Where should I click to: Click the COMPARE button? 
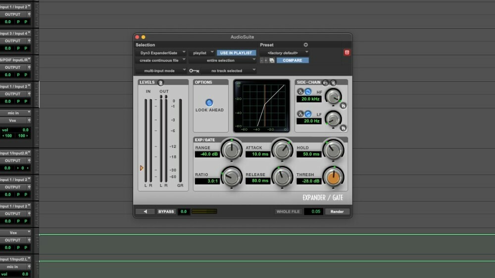(293, 60)
